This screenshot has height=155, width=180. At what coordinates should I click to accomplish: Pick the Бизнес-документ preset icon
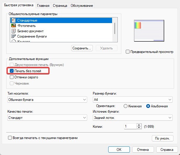pos(13,31)
